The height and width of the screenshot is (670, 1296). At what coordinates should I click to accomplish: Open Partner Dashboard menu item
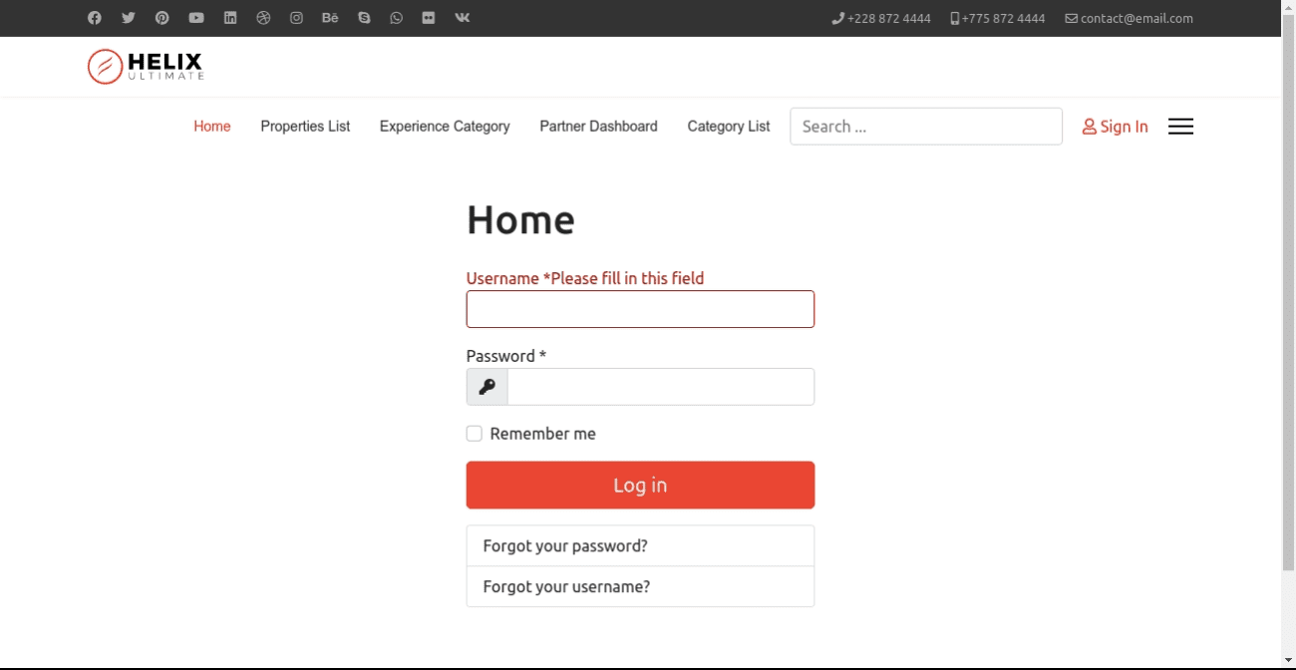pyautogui.click(x=598, y=127)
